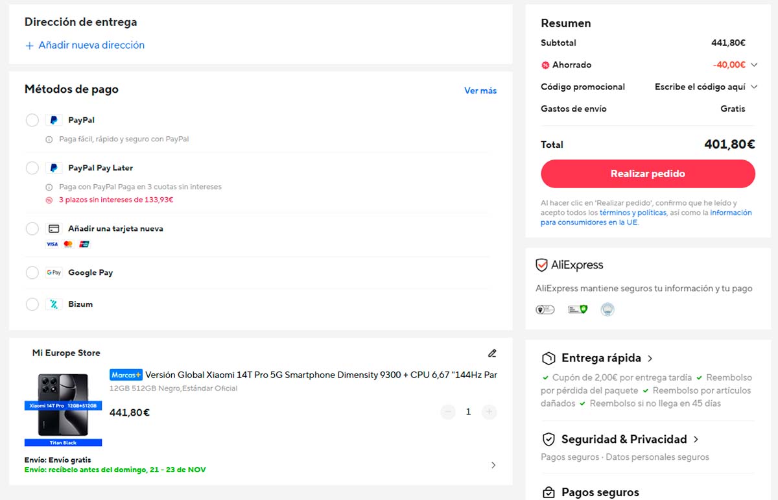Open the order editing pencil icon
This screenshot has width=778, height=500.
point(492,353)
